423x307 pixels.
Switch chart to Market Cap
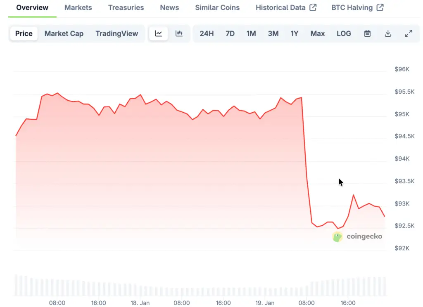coord(64,34)
